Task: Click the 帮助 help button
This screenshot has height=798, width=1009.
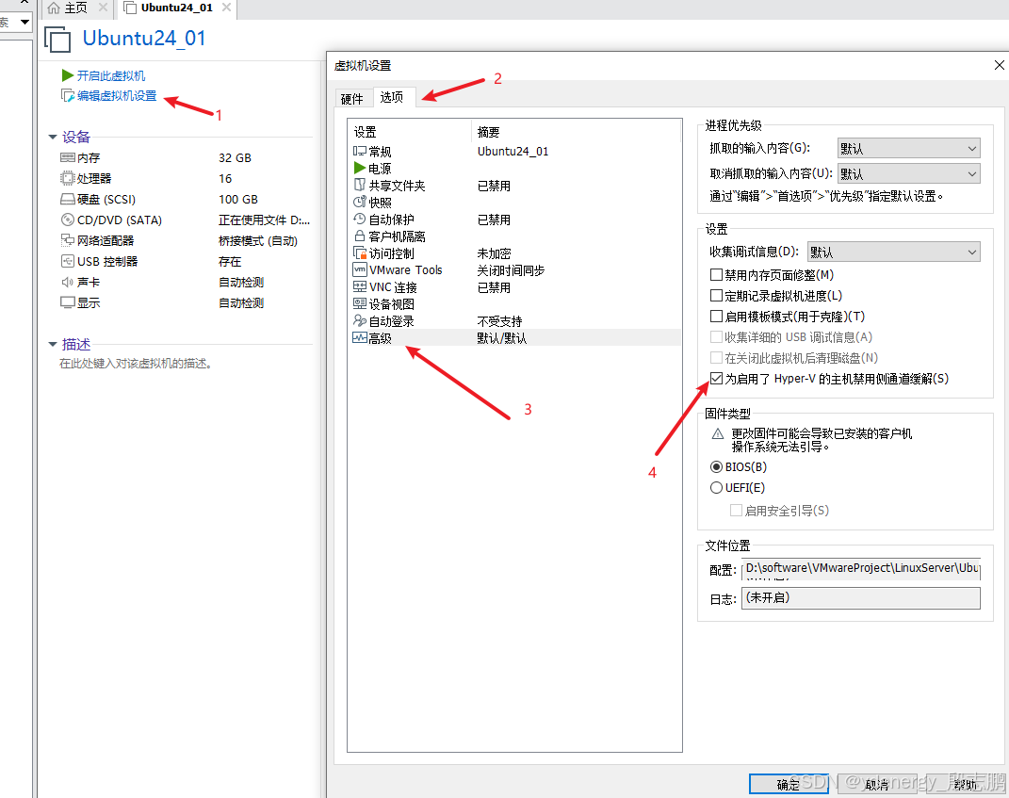Action: 966,784
